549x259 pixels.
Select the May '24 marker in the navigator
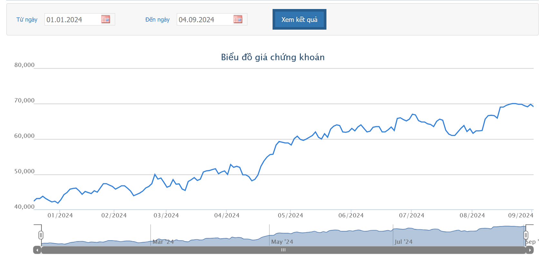click(282, 242)
